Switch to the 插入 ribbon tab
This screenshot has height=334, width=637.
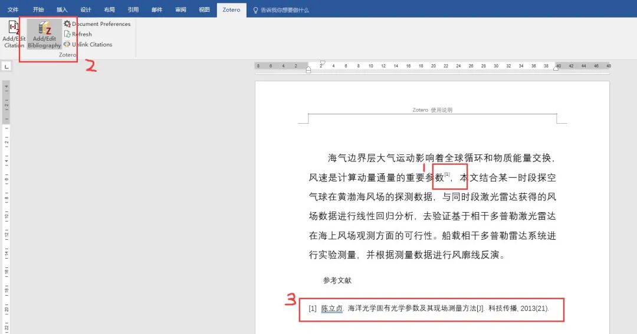point(62,10)
